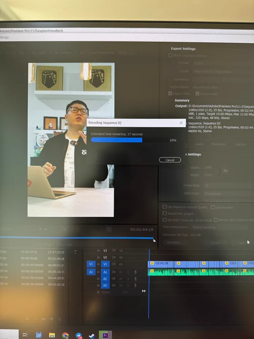Check Match Sequence Settings box
Screen dimensions: 254x339
pos(170,55)
